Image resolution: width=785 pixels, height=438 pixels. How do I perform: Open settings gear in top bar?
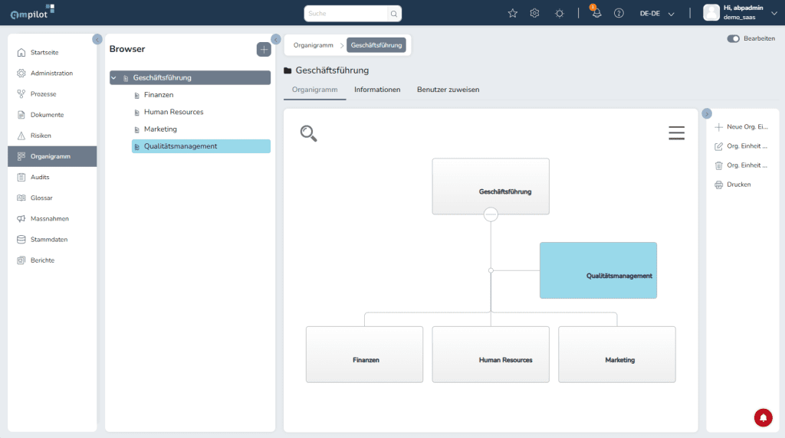point(535,13)
